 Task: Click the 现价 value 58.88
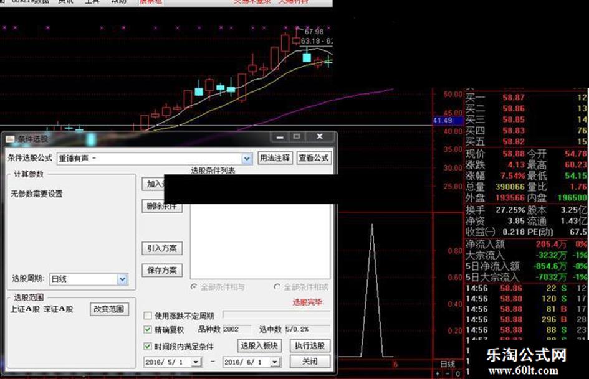[x=514, y=154]
